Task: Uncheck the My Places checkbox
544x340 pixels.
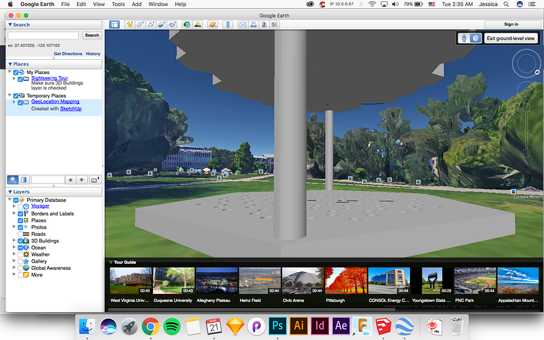Action: pyautogui.click(x=16, y=73)
